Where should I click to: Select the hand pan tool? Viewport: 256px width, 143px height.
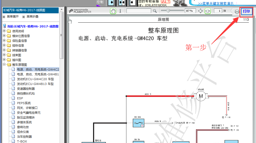coord(113,11)
